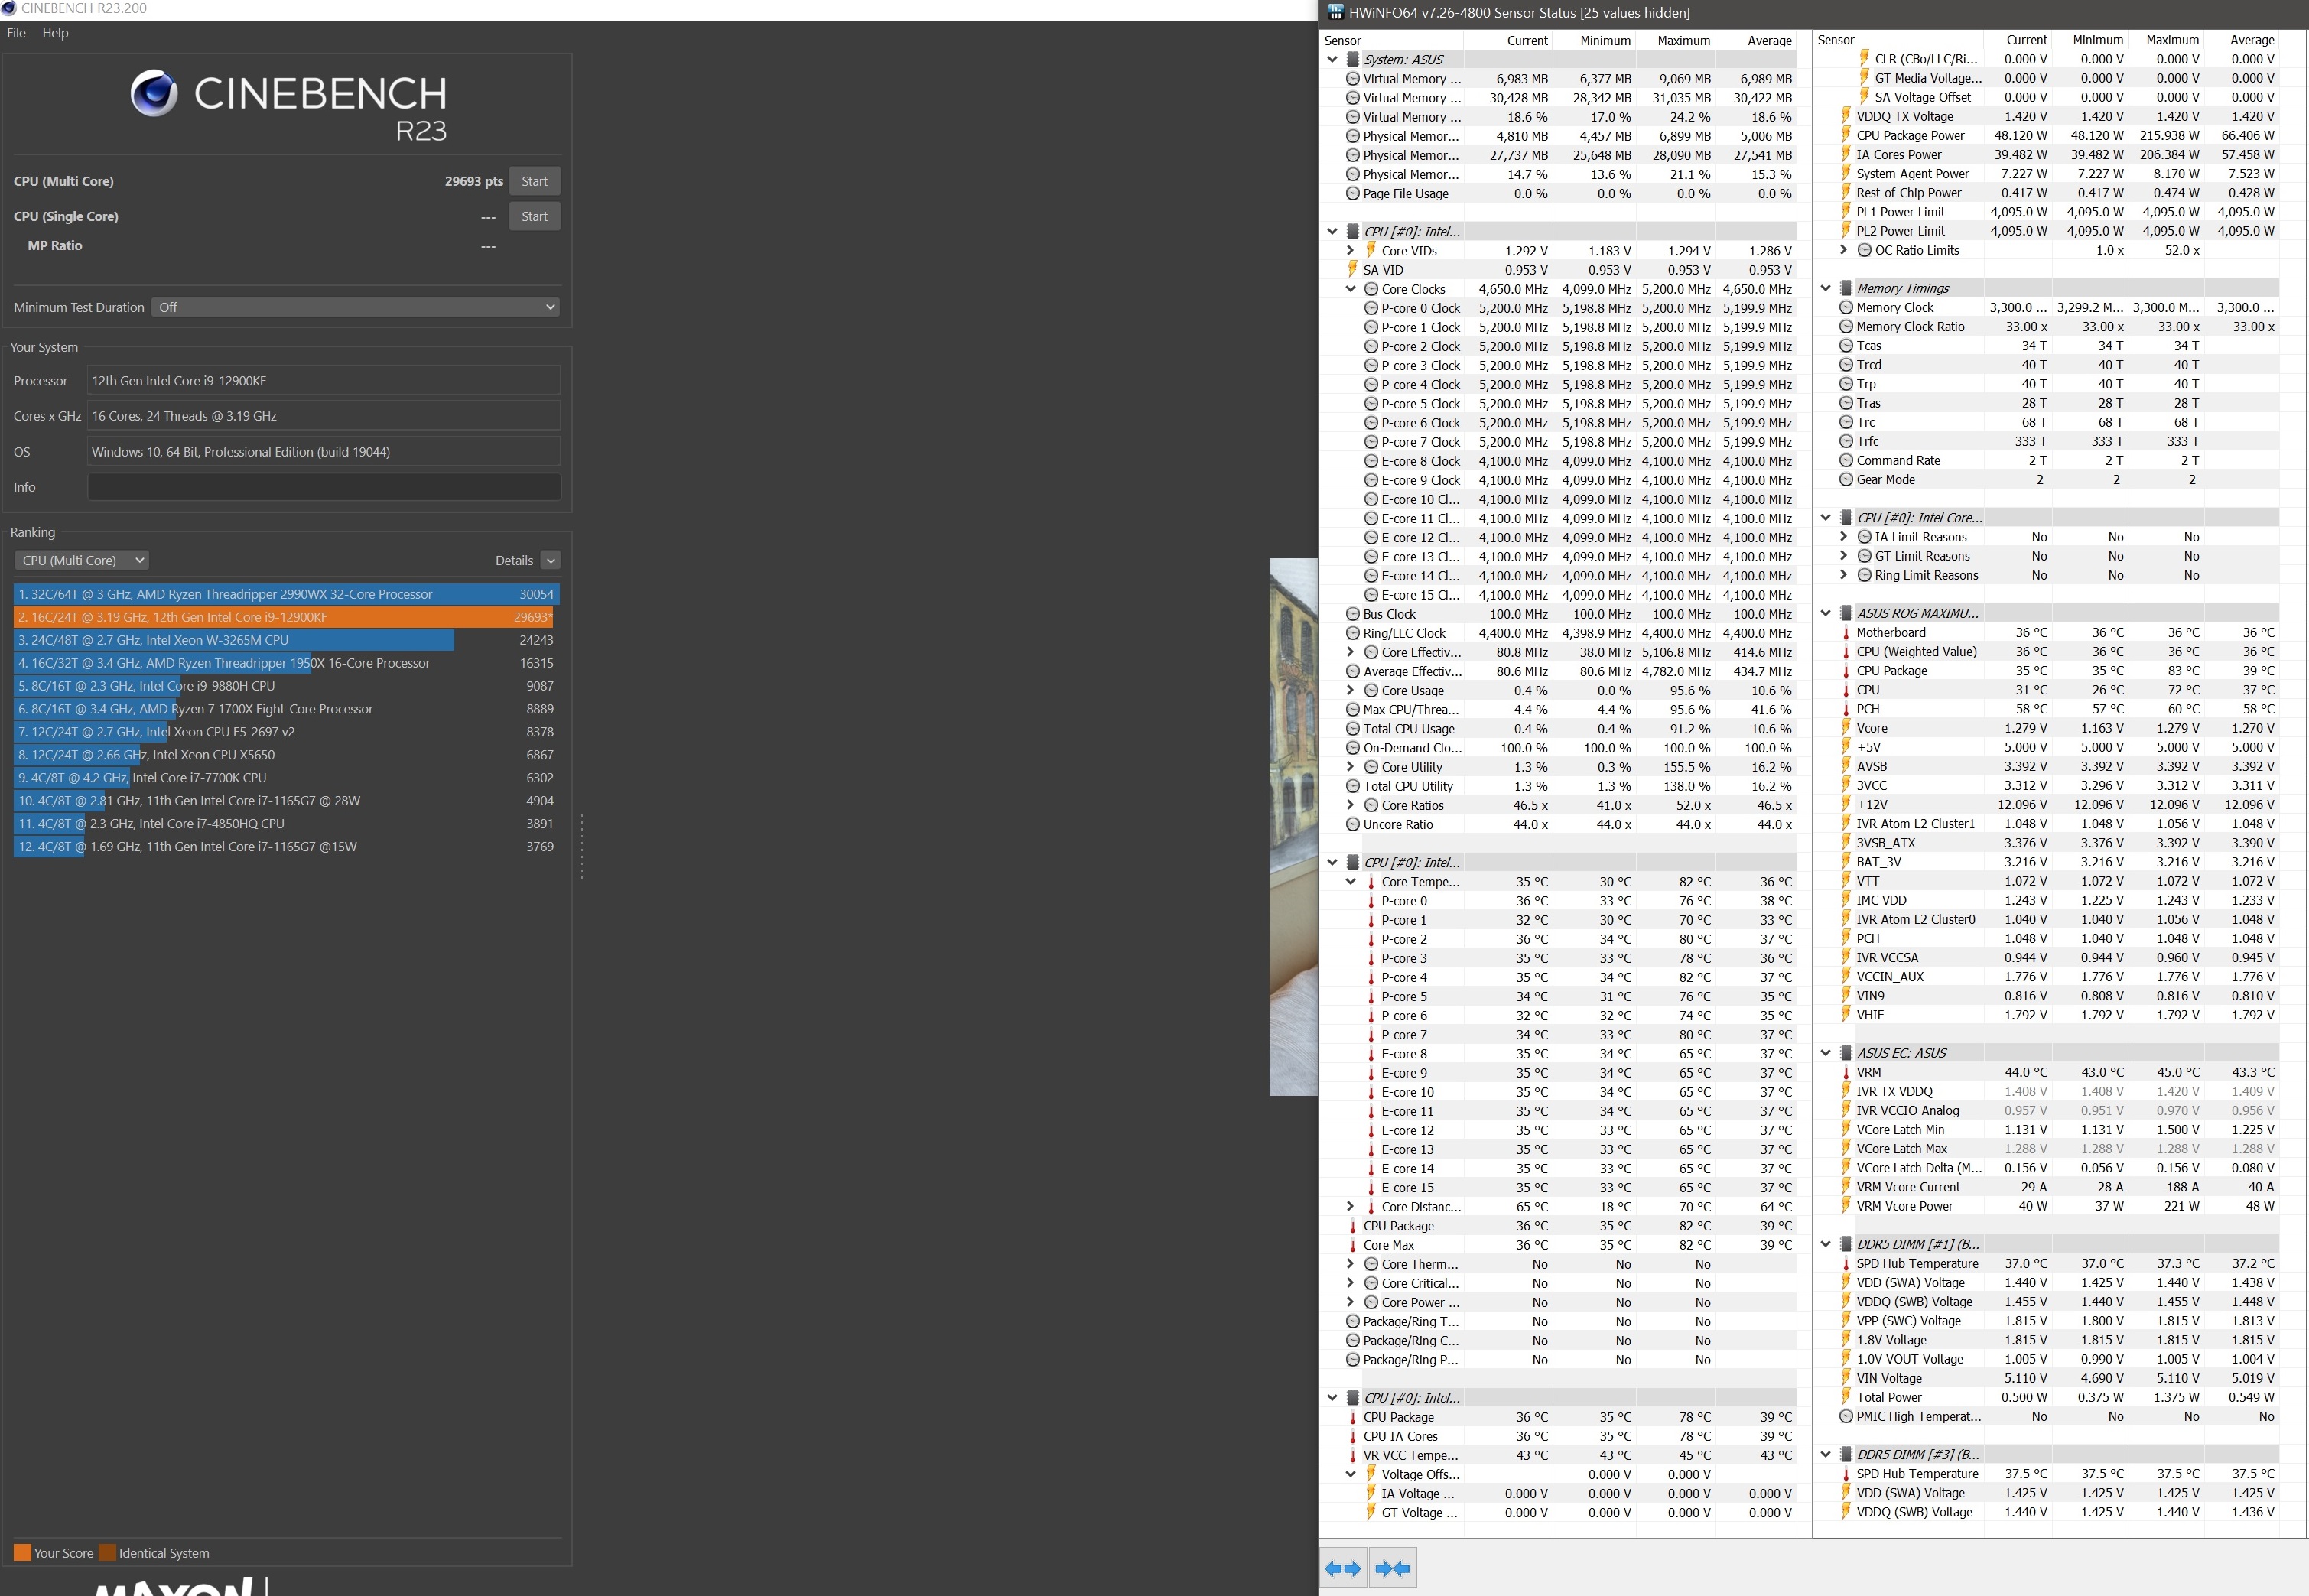Click the chip icon beside System: ASUS
2309x1596 pixels.
click(1353, 59)
